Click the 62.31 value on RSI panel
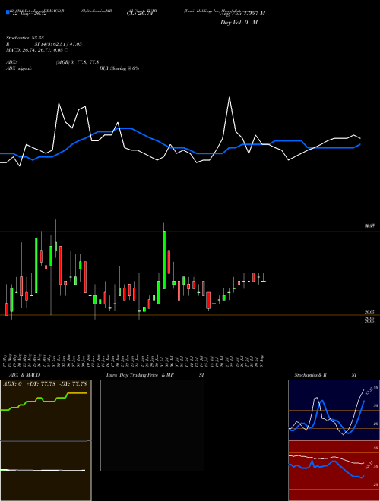 click(x=369, y=465)
